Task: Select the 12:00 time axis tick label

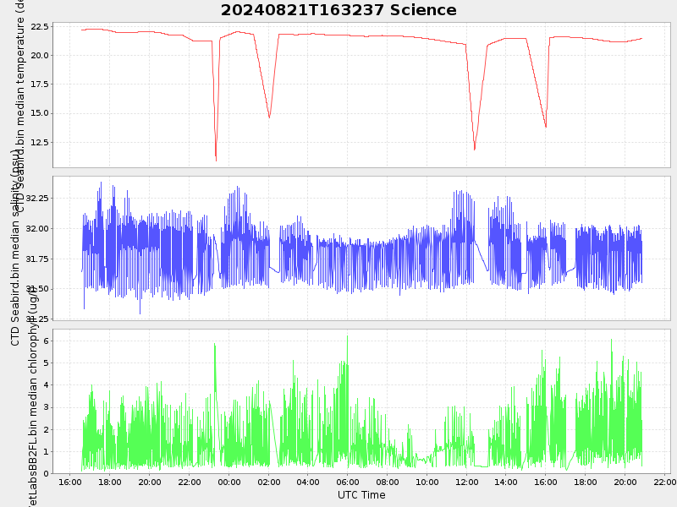Action: 466,482
